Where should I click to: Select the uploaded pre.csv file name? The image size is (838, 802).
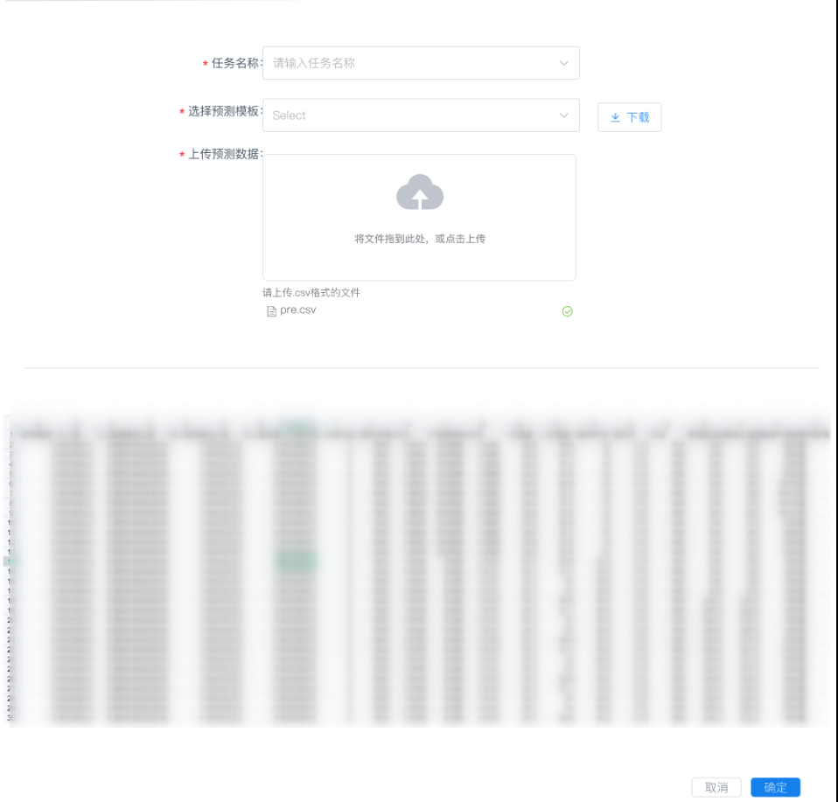point(298,310)
